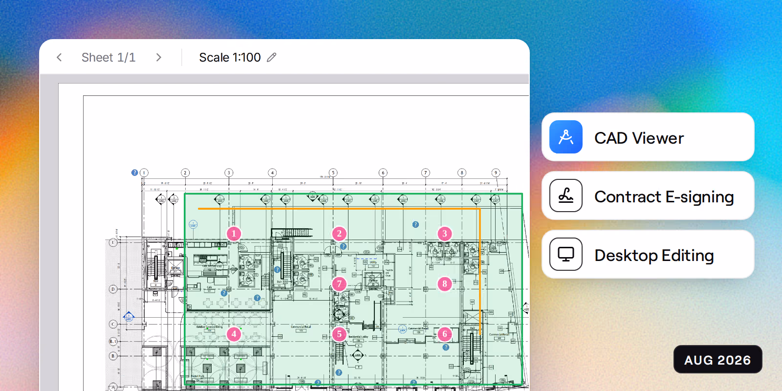Edit scale using the pencil icon
This screenshot has height=391, width=782.
click(x=272, y=57)
